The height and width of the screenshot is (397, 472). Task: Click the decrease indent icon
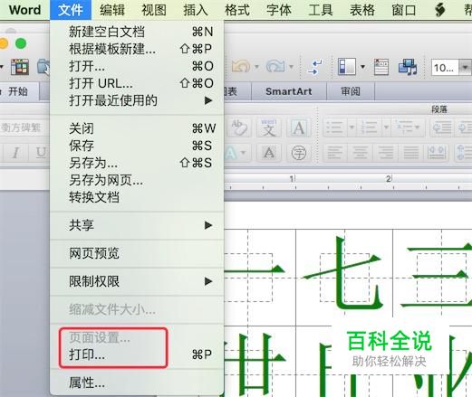(x=442, y=128)
